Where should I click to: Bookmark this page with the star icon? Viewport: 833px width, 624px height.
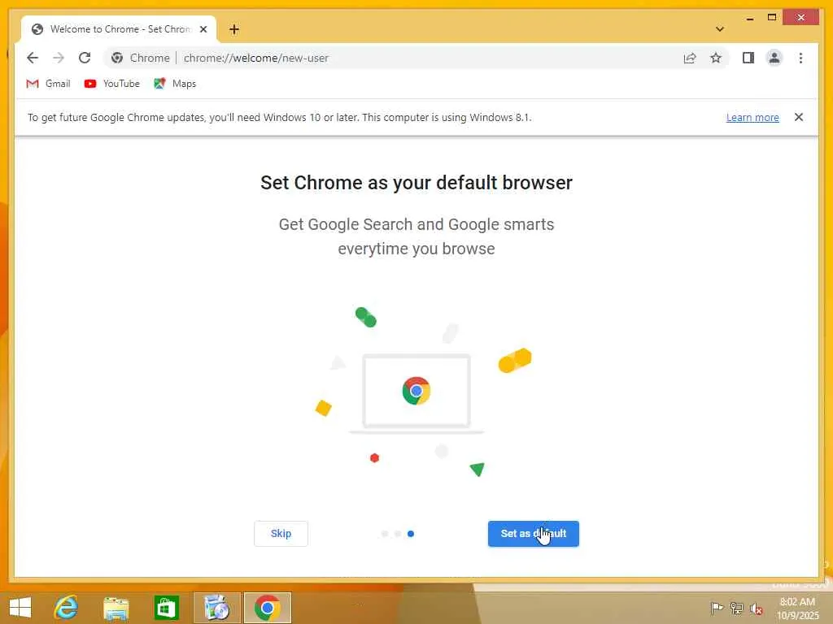[x=716, y=58]
